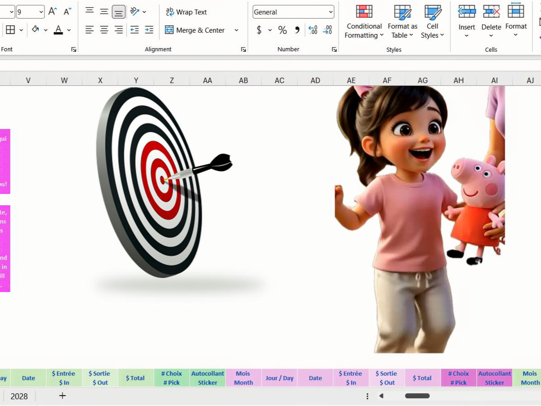Switch to the 2028 sheet tab

(x=19, y=396)
